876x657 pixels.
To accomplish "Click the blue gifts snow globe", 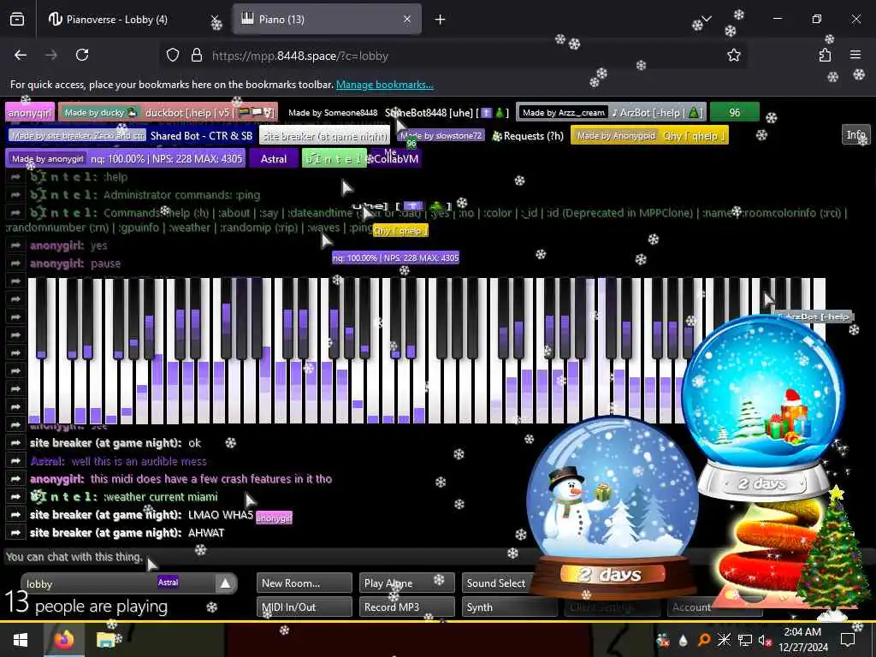I will tap(763, 408).
